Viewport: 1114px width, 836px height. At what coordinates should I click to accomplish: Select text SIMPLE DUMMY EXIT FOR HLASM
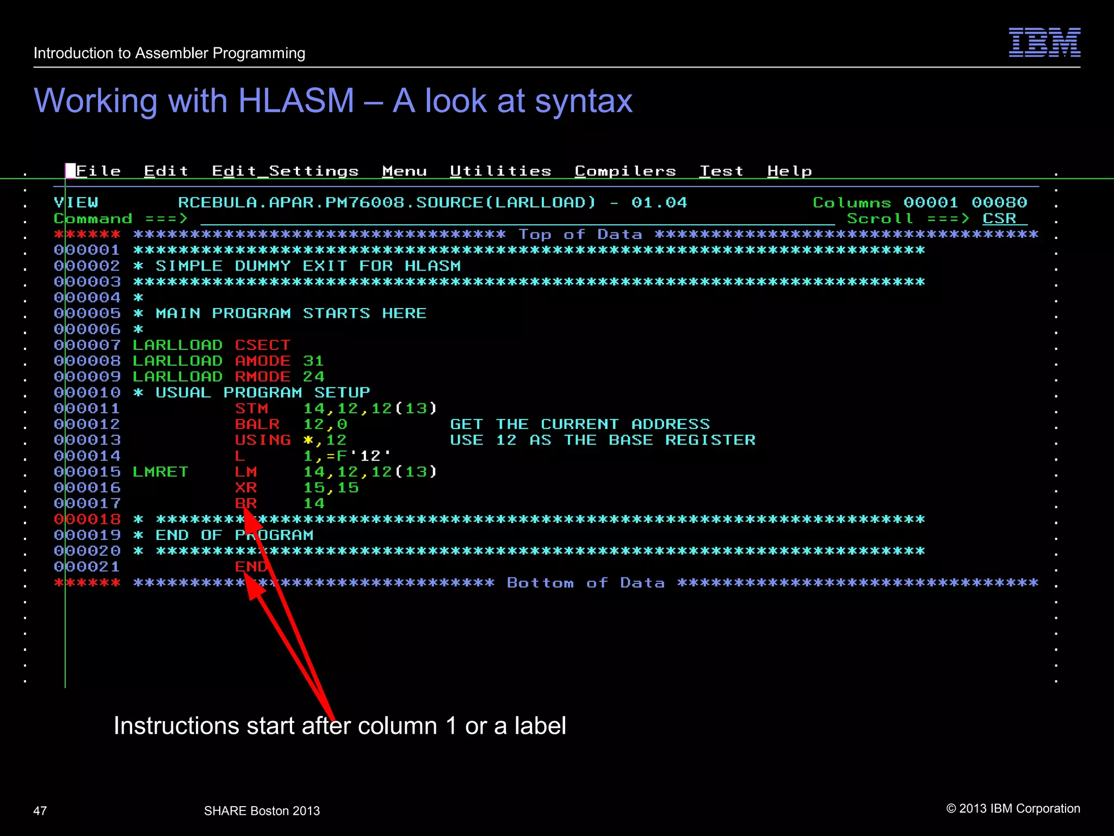point(308,266)
